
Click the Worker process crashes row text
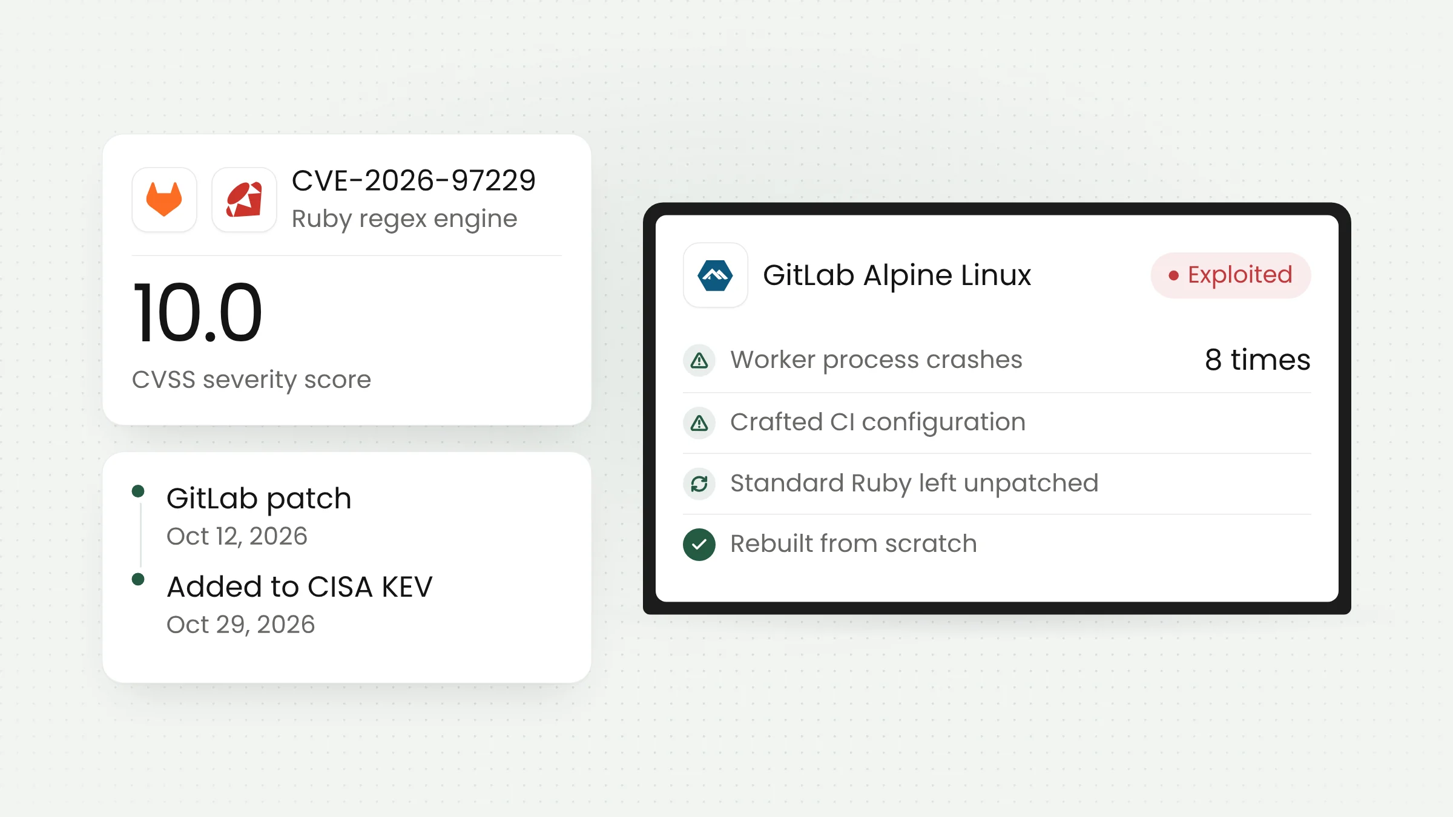(876, 360)
